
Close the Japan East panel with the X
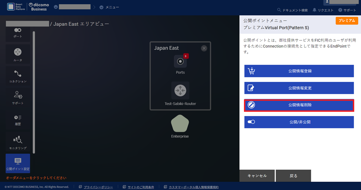(204, 48)
